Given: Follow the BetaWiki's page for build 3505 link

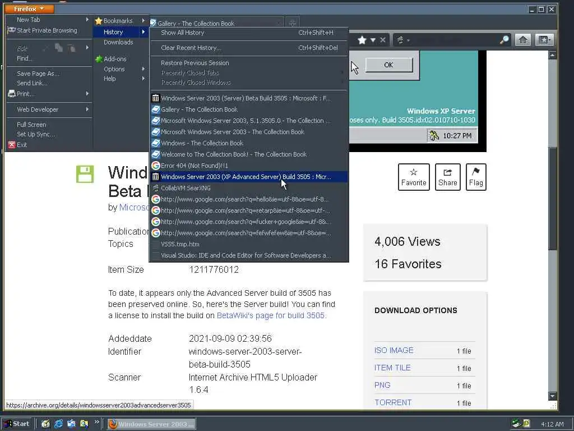Looking at the screenshot, I should pos(271,315).
